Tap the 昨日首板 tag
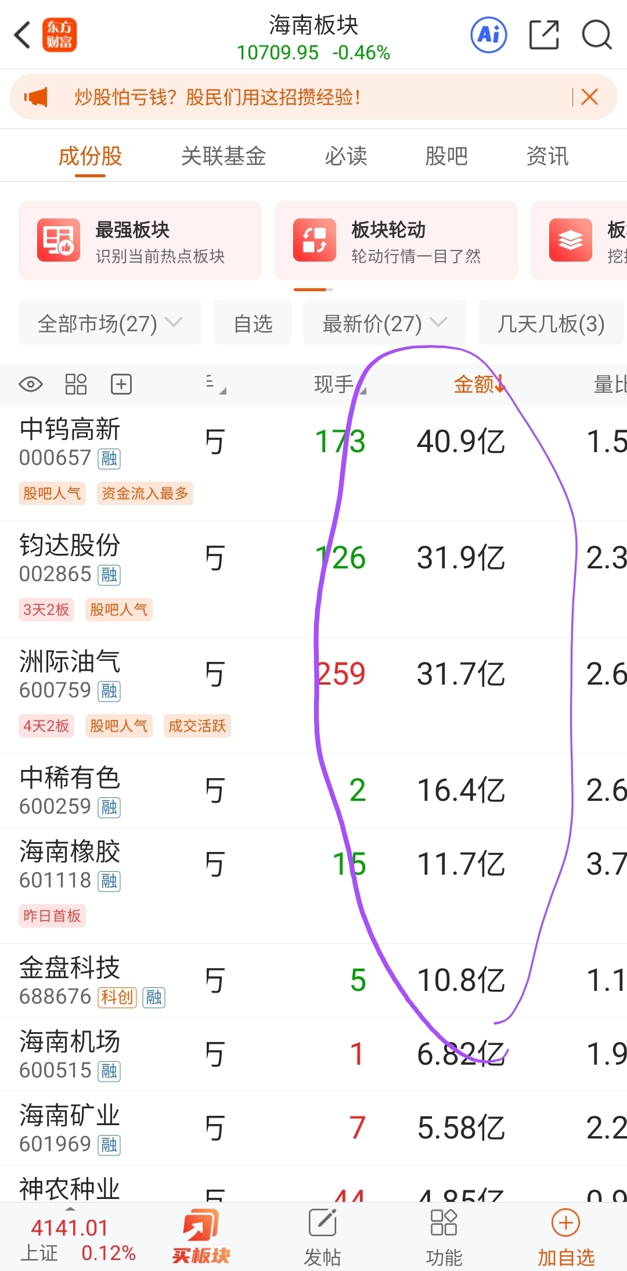The image size is (627, 1271). click(x=52, y=916)
